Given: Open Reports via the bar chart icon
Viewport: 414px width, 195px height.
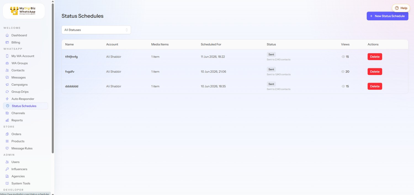Looking at the screenshot, I should (7, 120).
